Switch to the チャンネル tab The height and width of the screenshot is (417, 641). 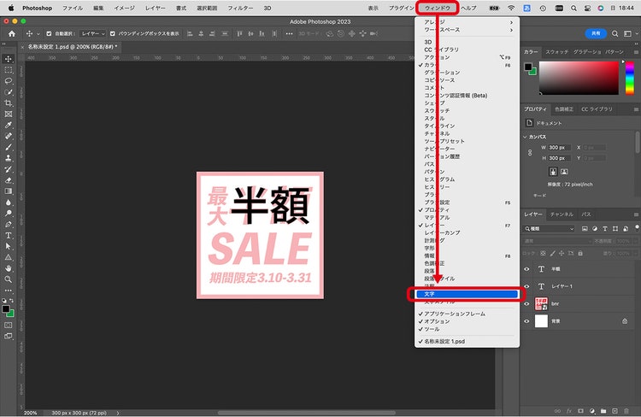[562, 214]
